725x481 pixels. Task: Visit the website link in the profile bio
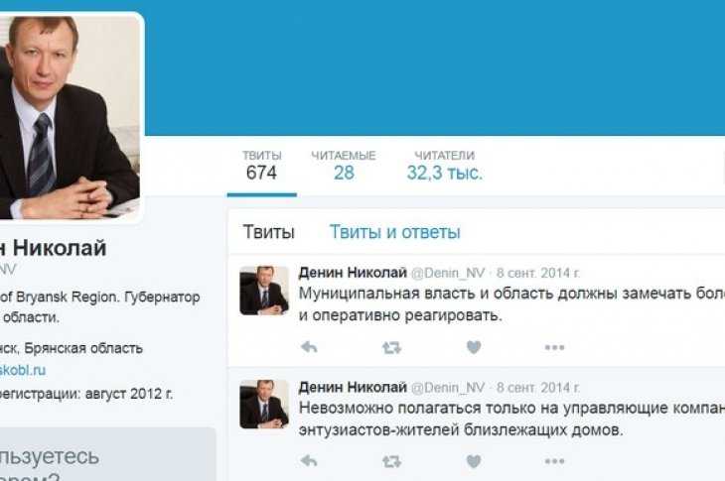pyautogui.click(x=23, y=370)
